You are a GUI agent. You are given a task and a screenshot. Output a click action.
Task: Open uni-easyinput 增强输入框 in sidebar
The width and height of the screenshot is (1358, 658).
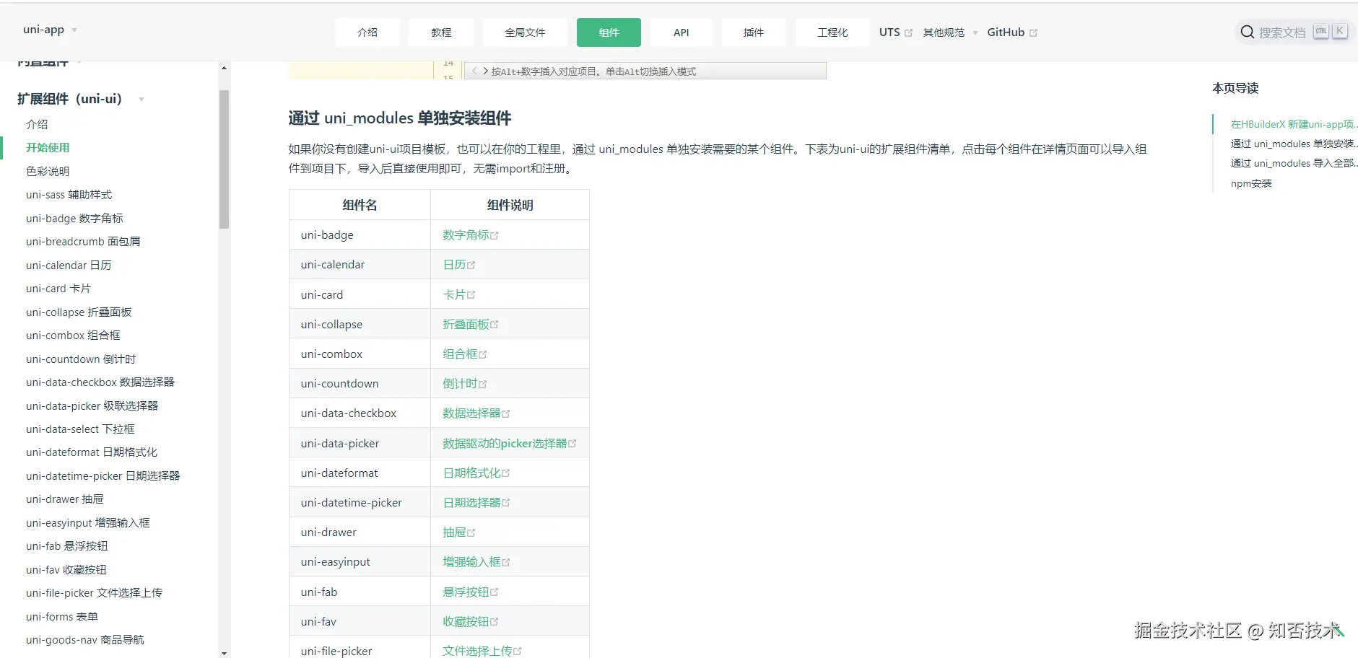(x=88, y=523)
